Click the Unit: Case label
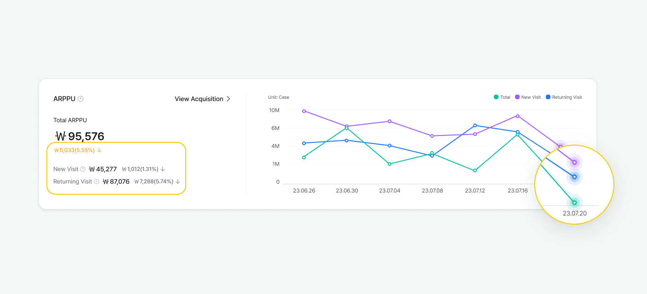647x294 pixels. click(279, 97)
